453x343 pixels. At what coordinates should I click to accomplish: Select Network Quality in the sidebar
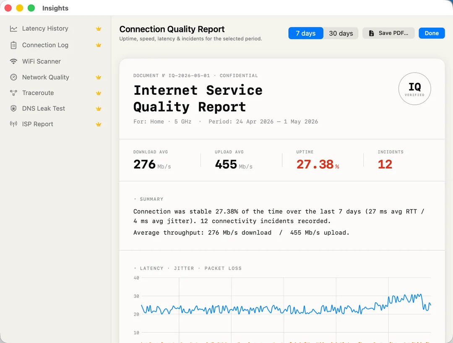(55, 77)
